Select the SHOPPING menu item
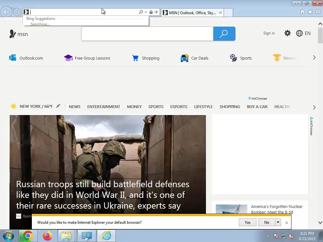The height and width of the screenshot is (242, 323). point(230,107)
